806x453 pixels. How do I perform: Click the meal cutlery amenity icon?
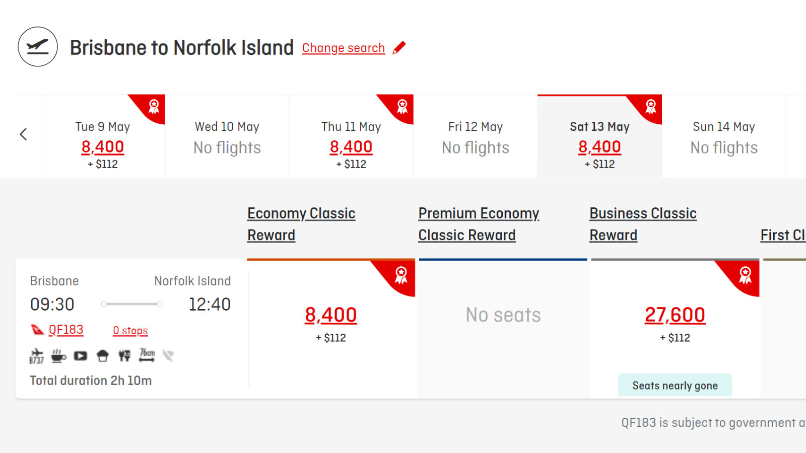(124, 356)
